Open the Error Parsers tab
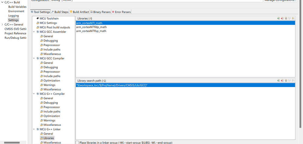This screenshot has width=303, height=144. click(121, 12)
